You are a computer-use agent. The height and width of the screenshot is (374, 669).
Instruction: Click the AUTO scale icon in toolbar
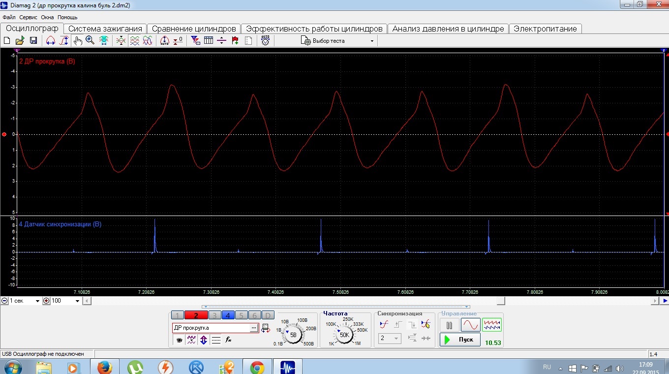click(165, 41)
